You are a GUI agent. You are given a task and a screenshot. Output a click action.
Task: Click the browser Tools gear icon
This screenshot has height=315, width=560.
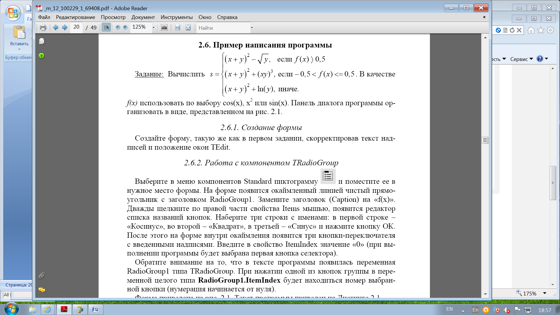[x=550, y=30]
